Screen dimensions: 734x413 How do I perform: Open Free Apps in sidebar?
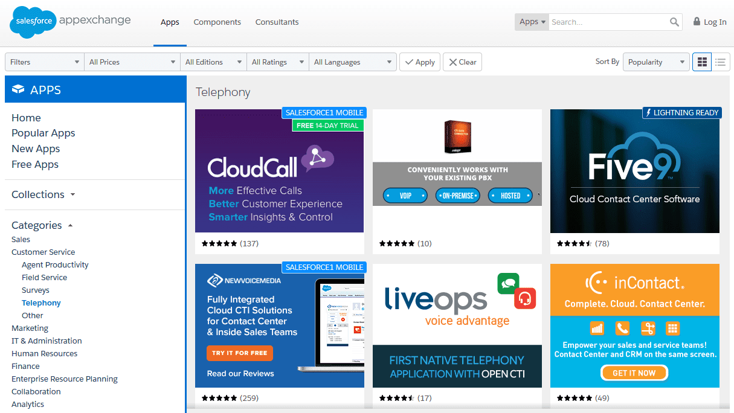click(35, 164)
